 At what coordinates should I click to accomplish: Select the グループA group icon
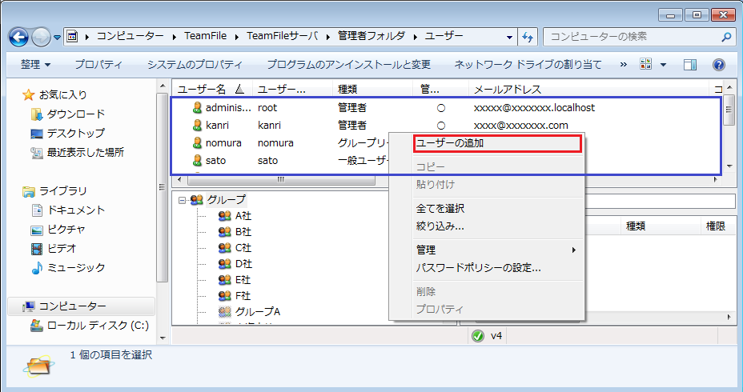tap(224, 311)
